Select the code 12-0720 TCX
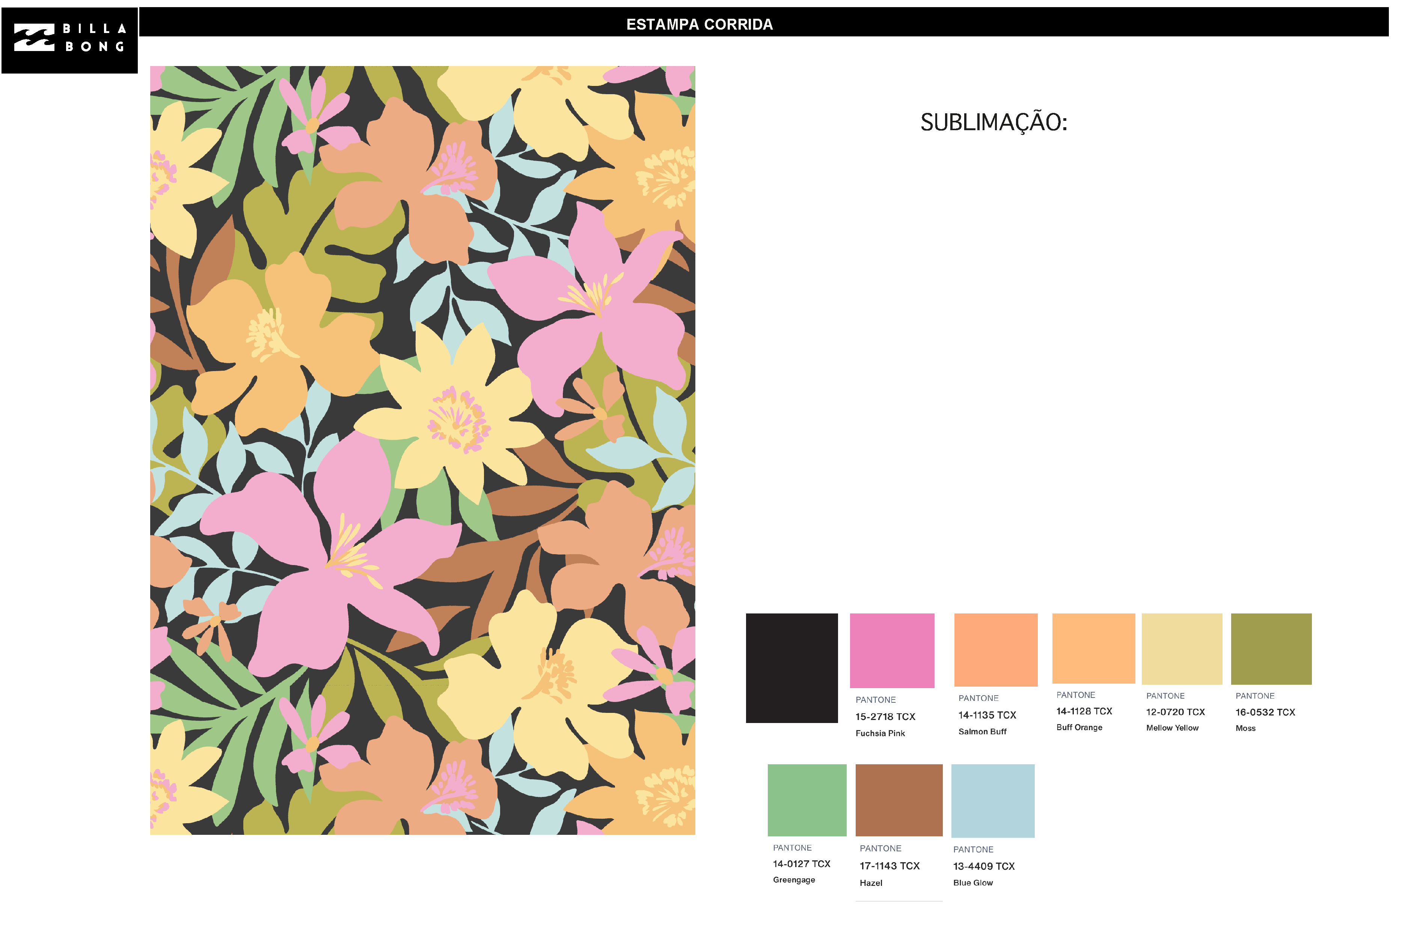 pos(1175,712)
